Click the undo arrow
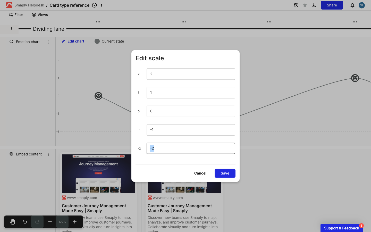 [25, 222]
